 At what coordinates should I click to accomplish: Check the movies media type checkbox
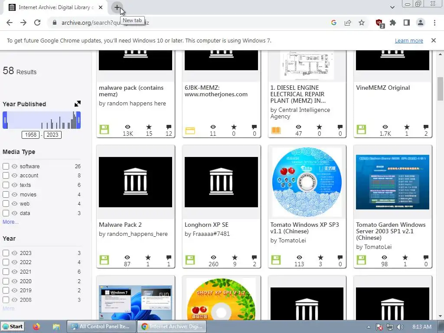click(x=6, y=195)
